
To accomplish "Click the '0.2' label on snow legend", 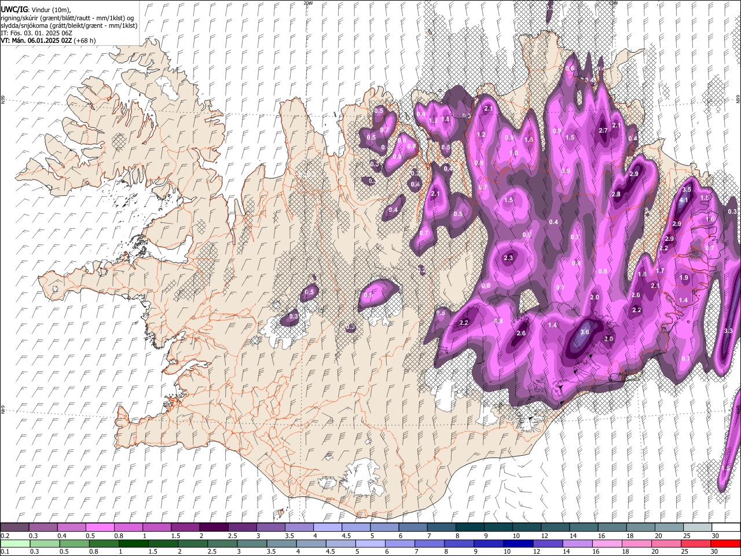I will click(4, 535).
